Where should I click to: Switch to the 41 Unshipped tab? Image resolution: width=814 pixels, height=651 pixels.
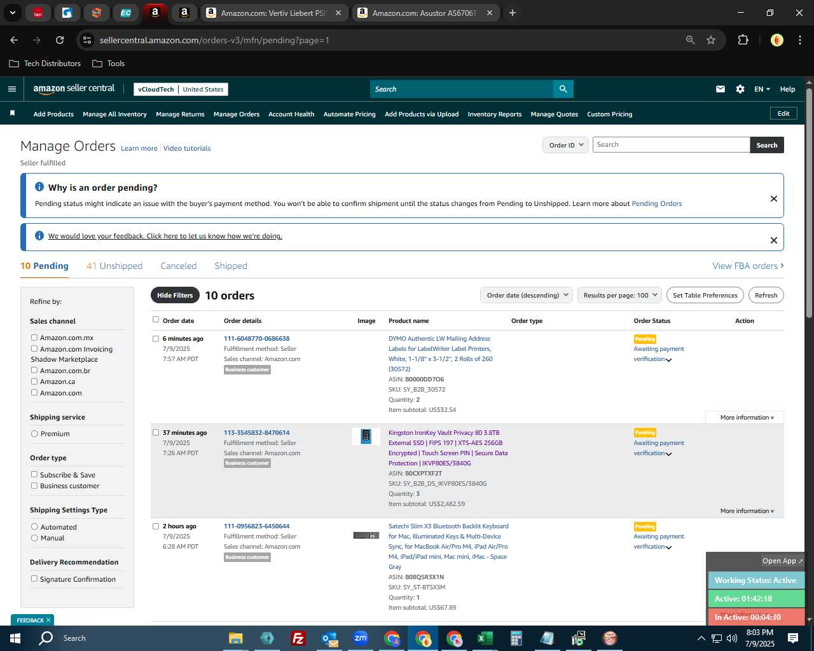point(114,266)
